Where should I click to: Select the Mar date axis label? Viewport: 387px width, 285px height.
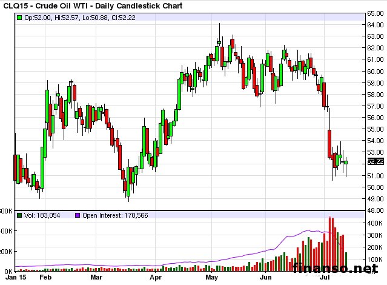coord(97,280)
